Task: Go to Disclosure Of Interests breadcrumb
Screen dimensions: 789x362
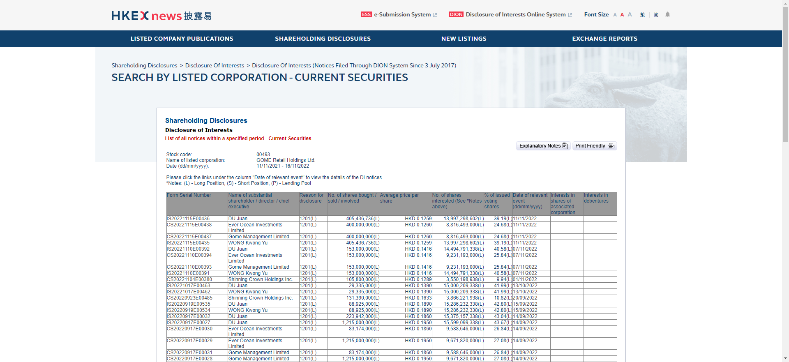Action: click(215, 65)
